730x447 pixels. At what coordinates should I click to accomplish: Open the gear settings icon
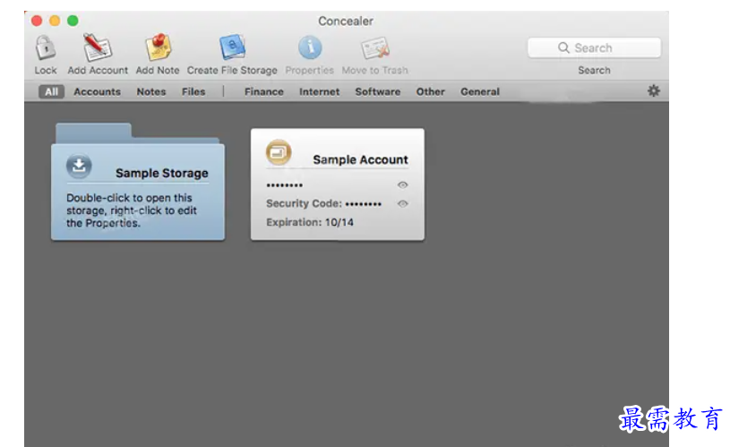[x=654, y=90]
